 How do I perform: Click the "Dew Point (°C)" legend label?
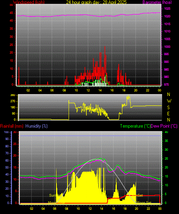pos(164,126)
